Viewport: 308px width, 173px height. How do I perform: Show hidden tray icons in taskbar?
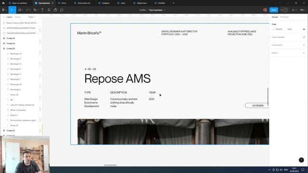pos(269,170)
